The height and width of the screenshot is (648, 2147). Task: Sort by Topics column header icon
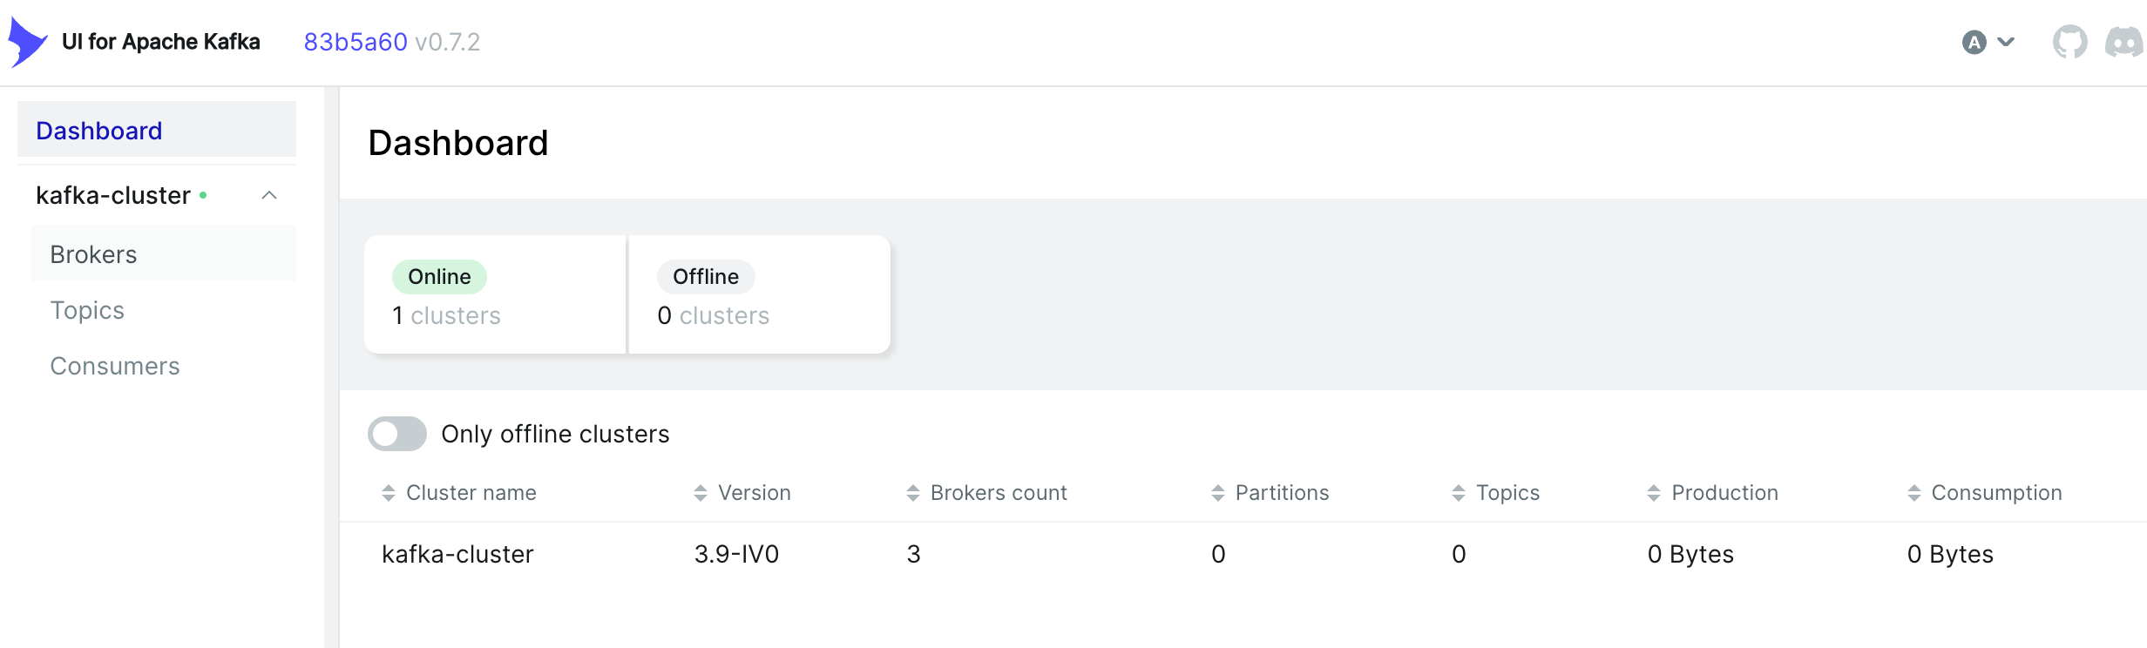[x=1459, y=493]
